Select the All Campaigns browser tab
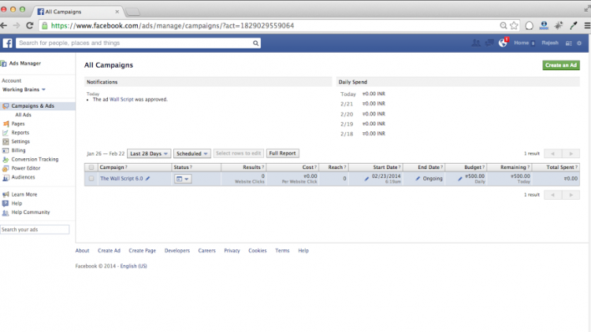 78,12
